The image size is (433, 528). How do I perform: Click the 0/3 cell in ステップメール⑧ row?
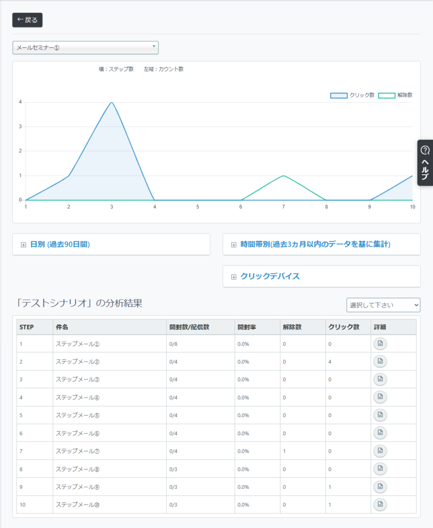pyautogui.click(x=200, y=469)
